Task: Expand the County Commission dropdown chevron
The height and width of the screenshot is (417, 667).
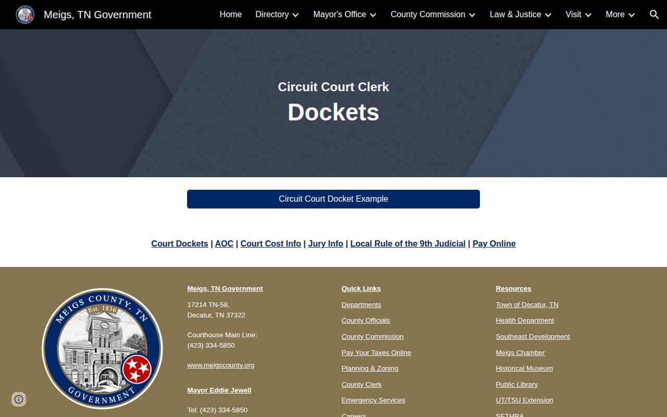Action: (472, 15)
